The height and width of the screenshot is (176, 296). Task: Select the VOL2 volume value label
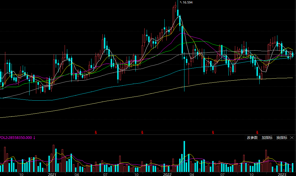coord(16,137)
